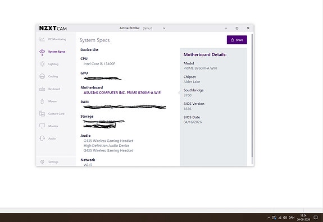This screenshot has height=222, width=323.
Task: Switch to Cooling tab label
Action: [x=53, y=76]
